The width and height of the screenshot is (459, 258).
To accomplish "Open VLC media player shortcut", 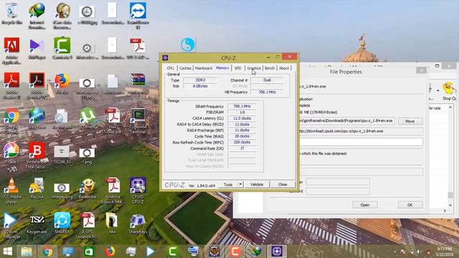I will pos(11,191).
